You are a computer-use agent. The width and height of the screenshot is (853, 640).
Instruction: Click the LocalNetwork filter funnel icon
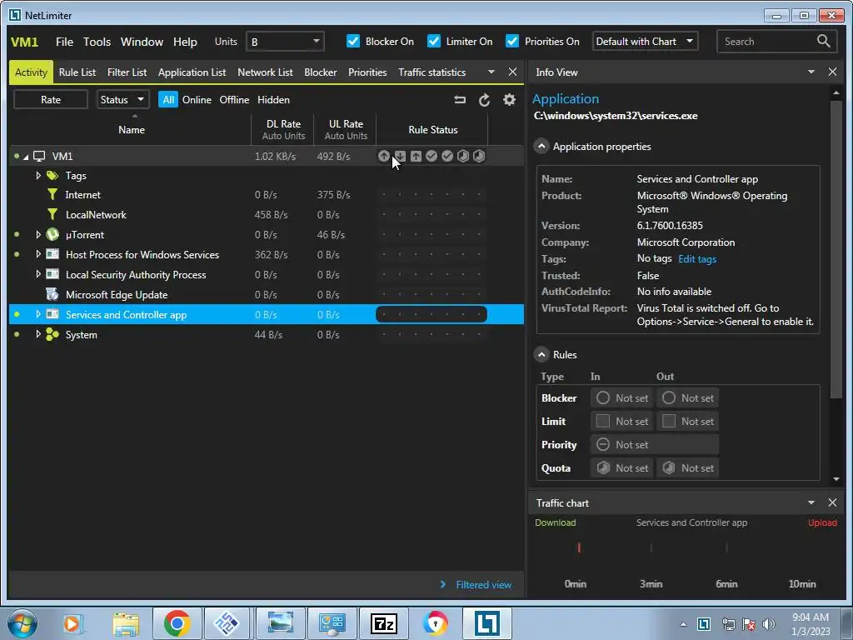(52, 214)
